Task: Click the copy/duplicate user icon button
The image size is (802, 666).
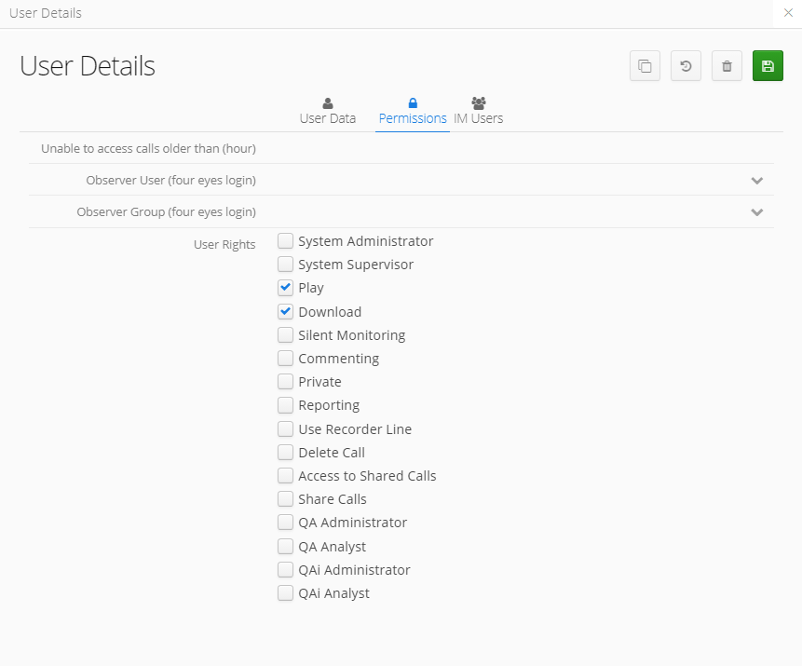Action: [x=645, y=66]
